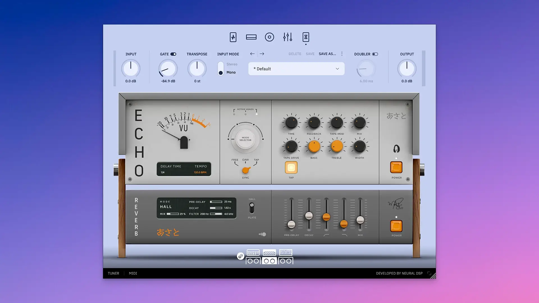Screen dimensions: 539x303
Task: Click the OUTPUT level knob
Action: (407, 68)
